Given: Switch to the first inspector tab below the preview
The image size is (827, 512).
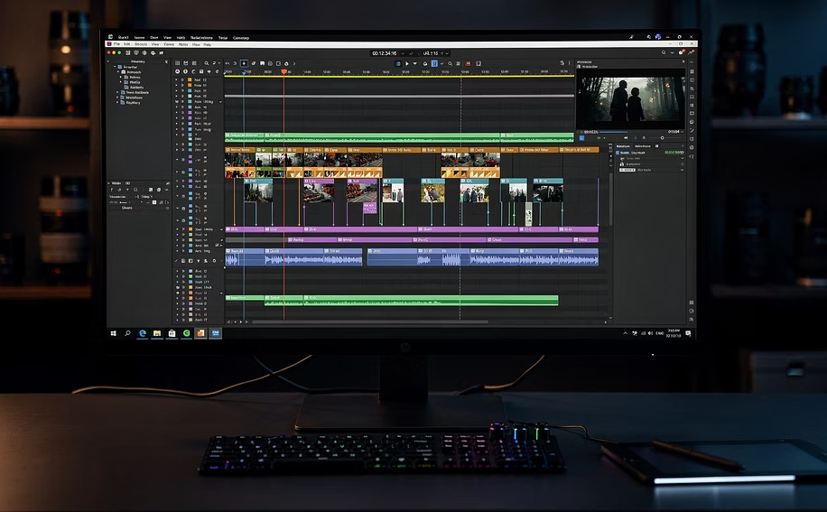Looking at the screenshot, I should point(623,146).
